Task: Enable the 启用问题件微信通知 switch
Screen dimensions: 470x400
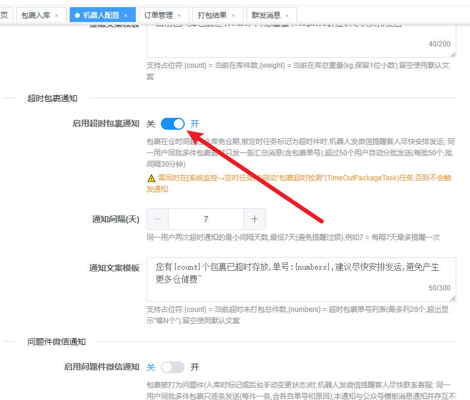Action: (173, 367)
